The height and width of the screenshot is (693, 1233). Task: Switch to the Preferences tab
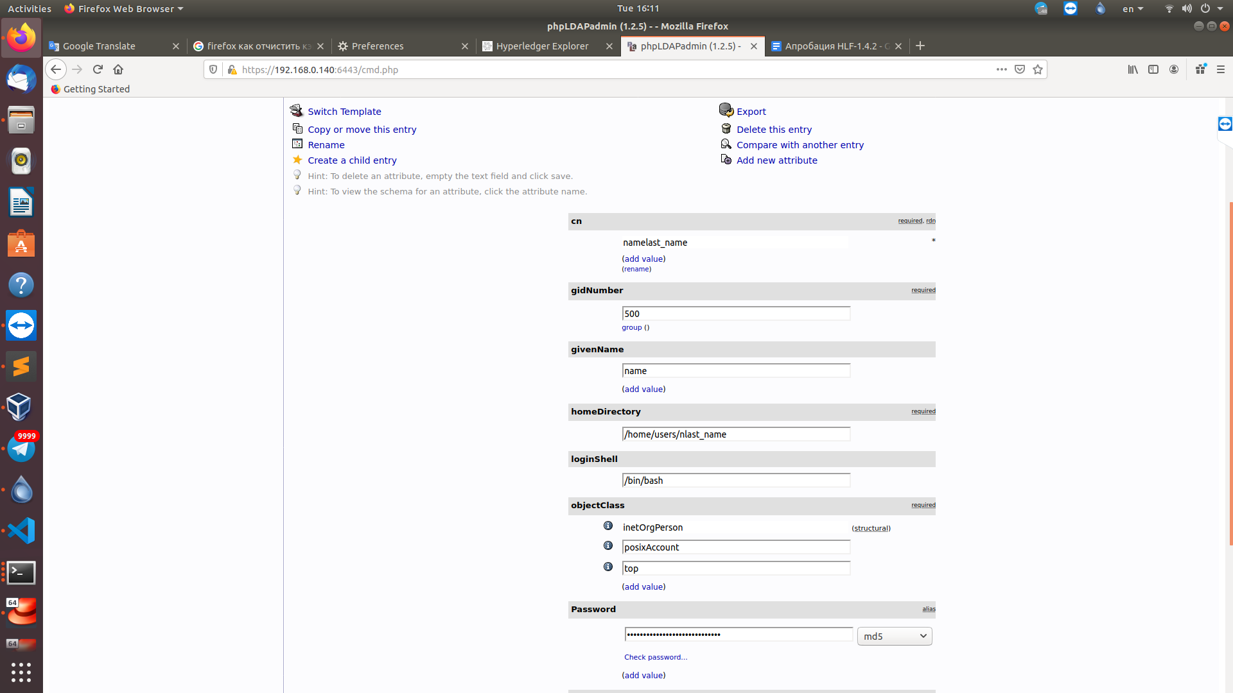[x=378, y=46]
